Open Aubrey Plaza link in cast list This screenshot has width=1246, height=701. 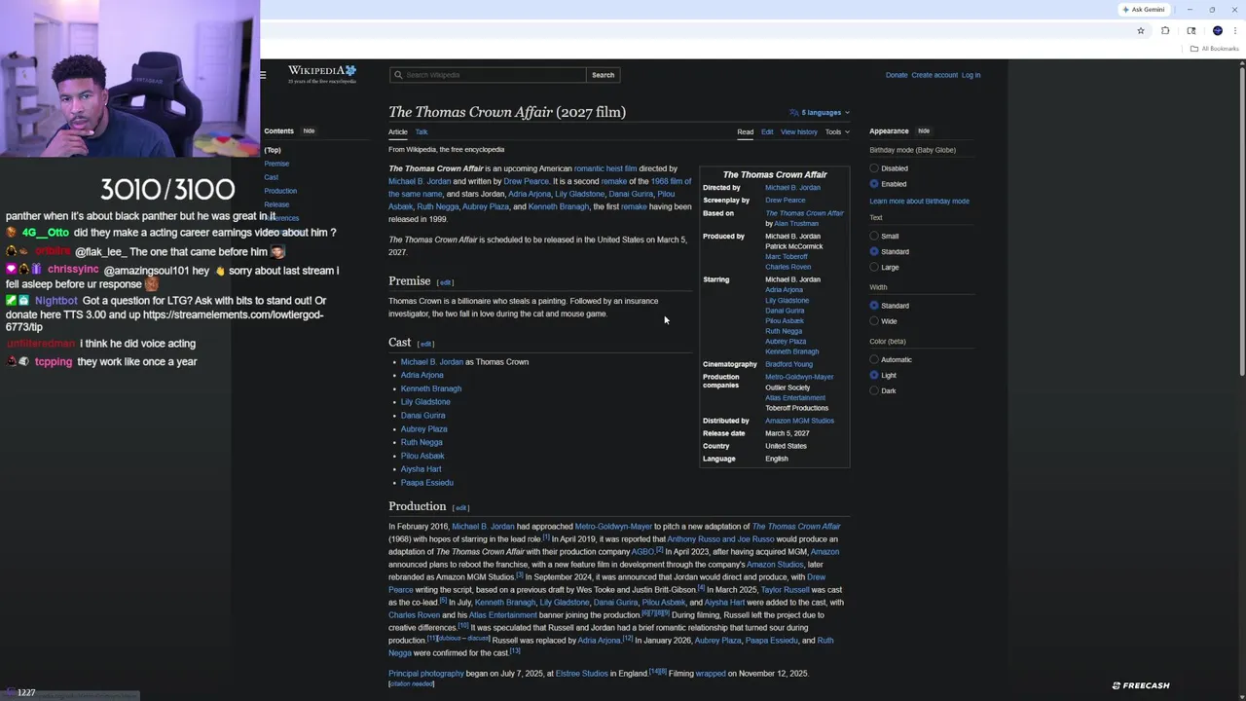(424, 429)
